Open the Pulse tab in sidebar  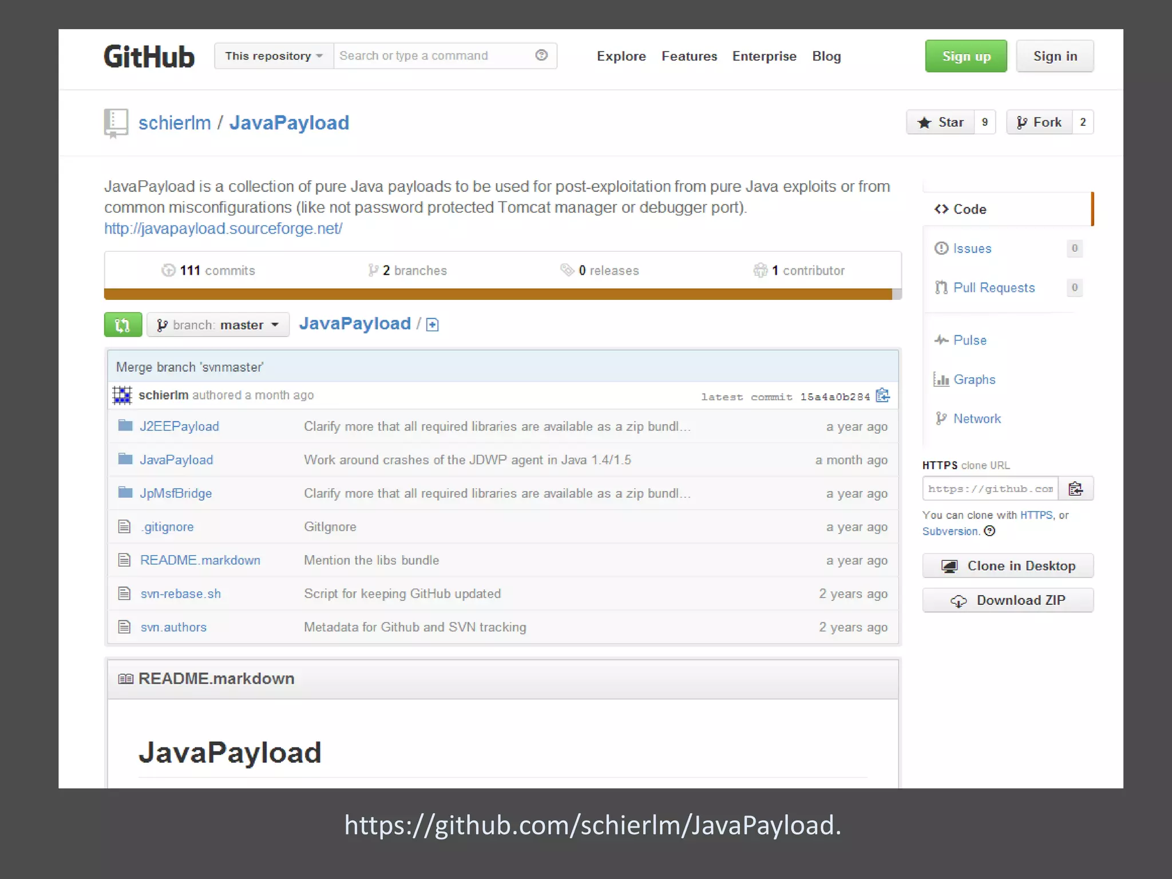click(x=961, y=340)
